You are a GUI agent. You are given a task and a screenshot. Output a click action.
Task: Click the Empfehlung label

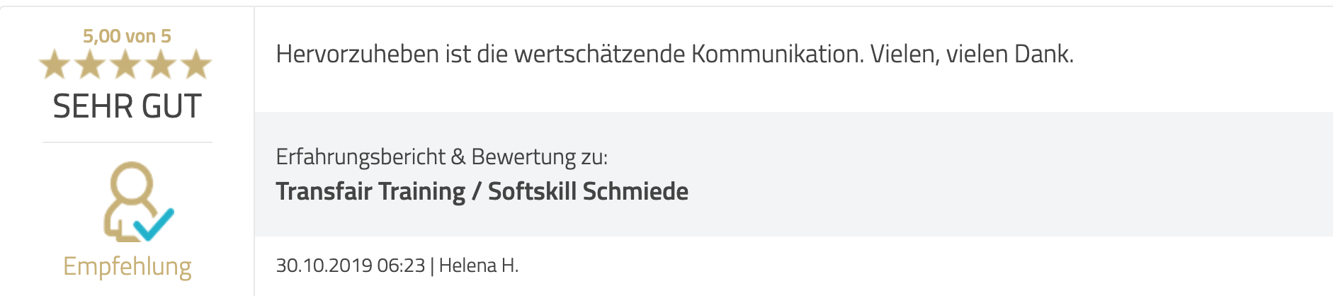tap(127, 266)
